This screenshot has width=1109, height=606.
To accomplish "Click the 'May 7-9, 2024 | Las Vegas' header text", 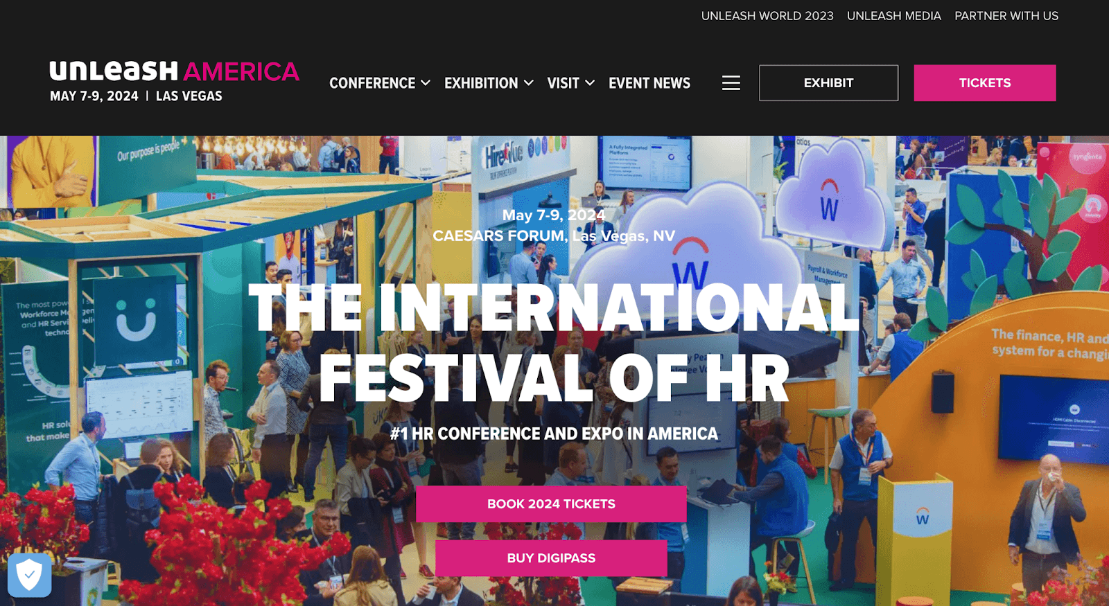I will tap(136, 96).
